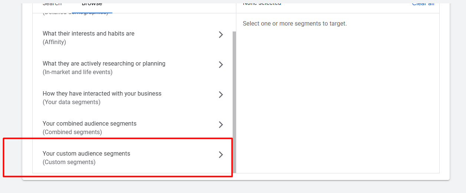The image size is (466, 193).
Task: Open "What they are actively researching or planning"
Action: point(104,64)
